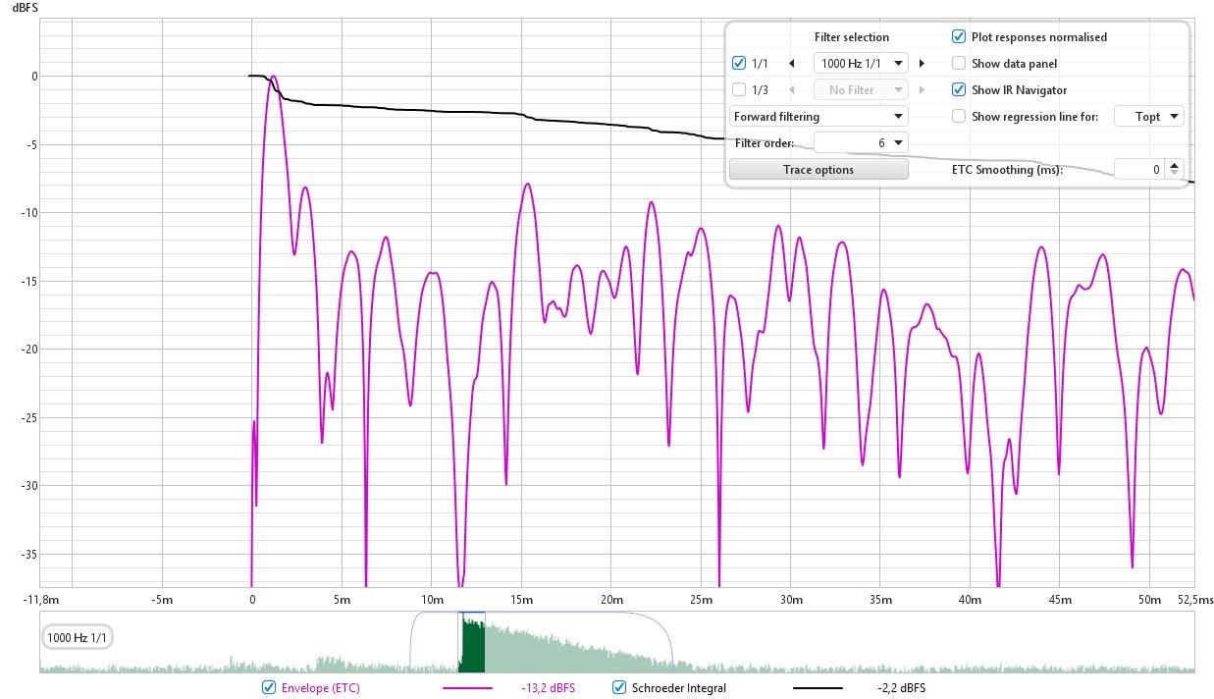Open the Topt regression line dropdown
The width and height of the screenshot is (1214, 699).
(1149, 117)
